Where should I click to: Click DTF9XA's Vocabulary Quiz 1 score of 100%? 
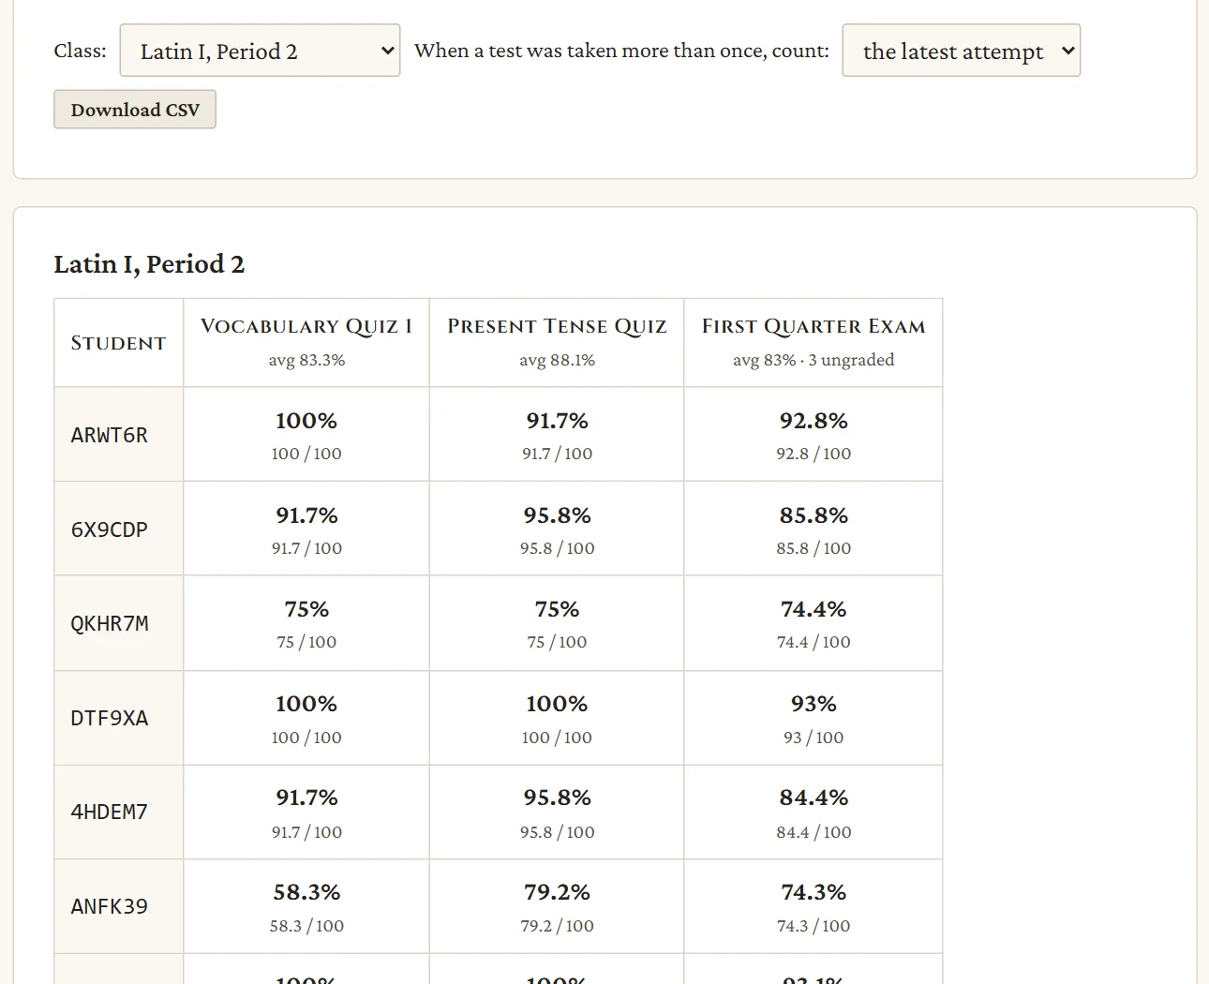point(306,704)
